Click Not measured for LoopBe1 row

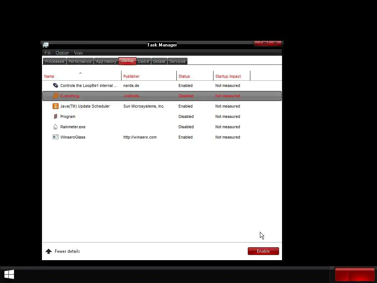228,85
